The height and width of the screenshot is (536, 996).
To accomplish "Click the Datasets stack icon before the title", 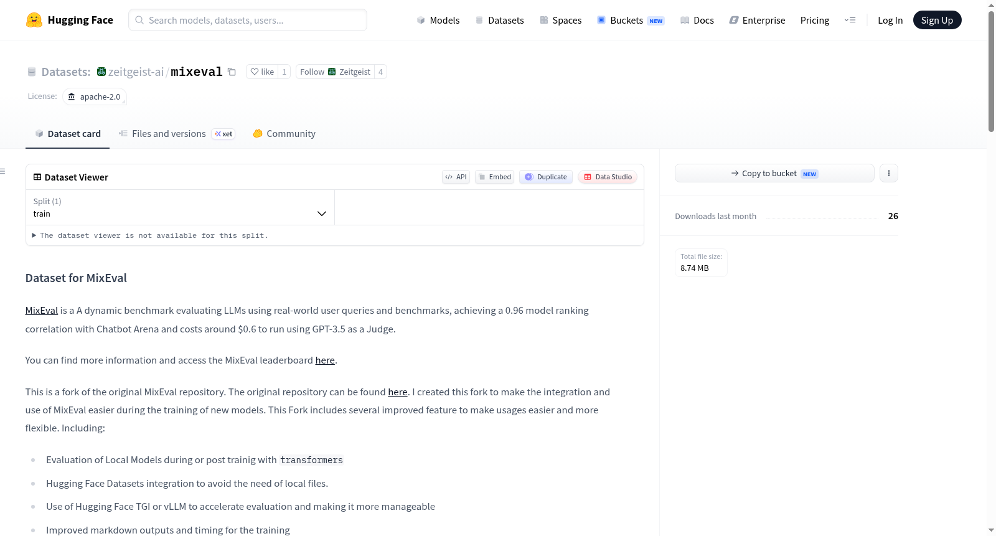I will pyautogui.click(x=32, y=72).
